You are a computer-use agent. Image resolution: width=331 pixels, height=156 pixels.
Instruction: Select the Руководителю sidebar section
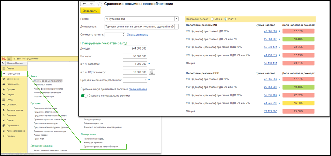tap(14, 74)
